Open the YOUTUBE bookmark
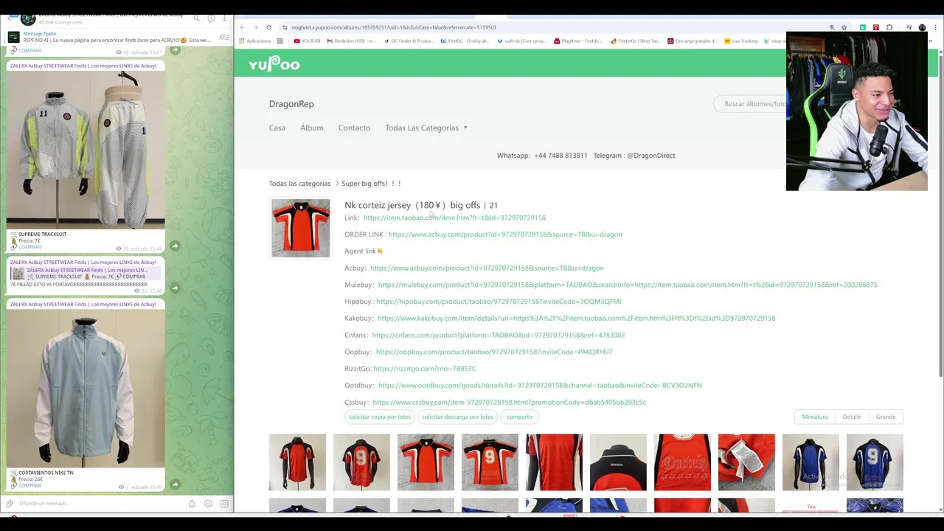This screenshot has height=531, width=944. 308,41
